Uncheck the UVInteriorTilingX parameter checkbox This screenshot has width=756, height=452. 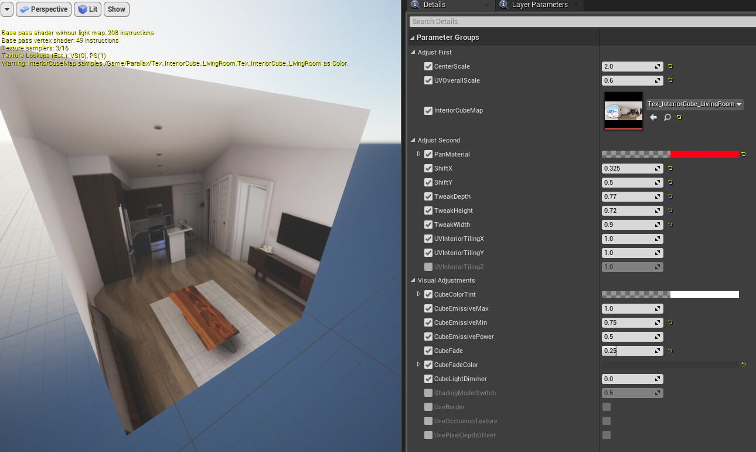428,239
